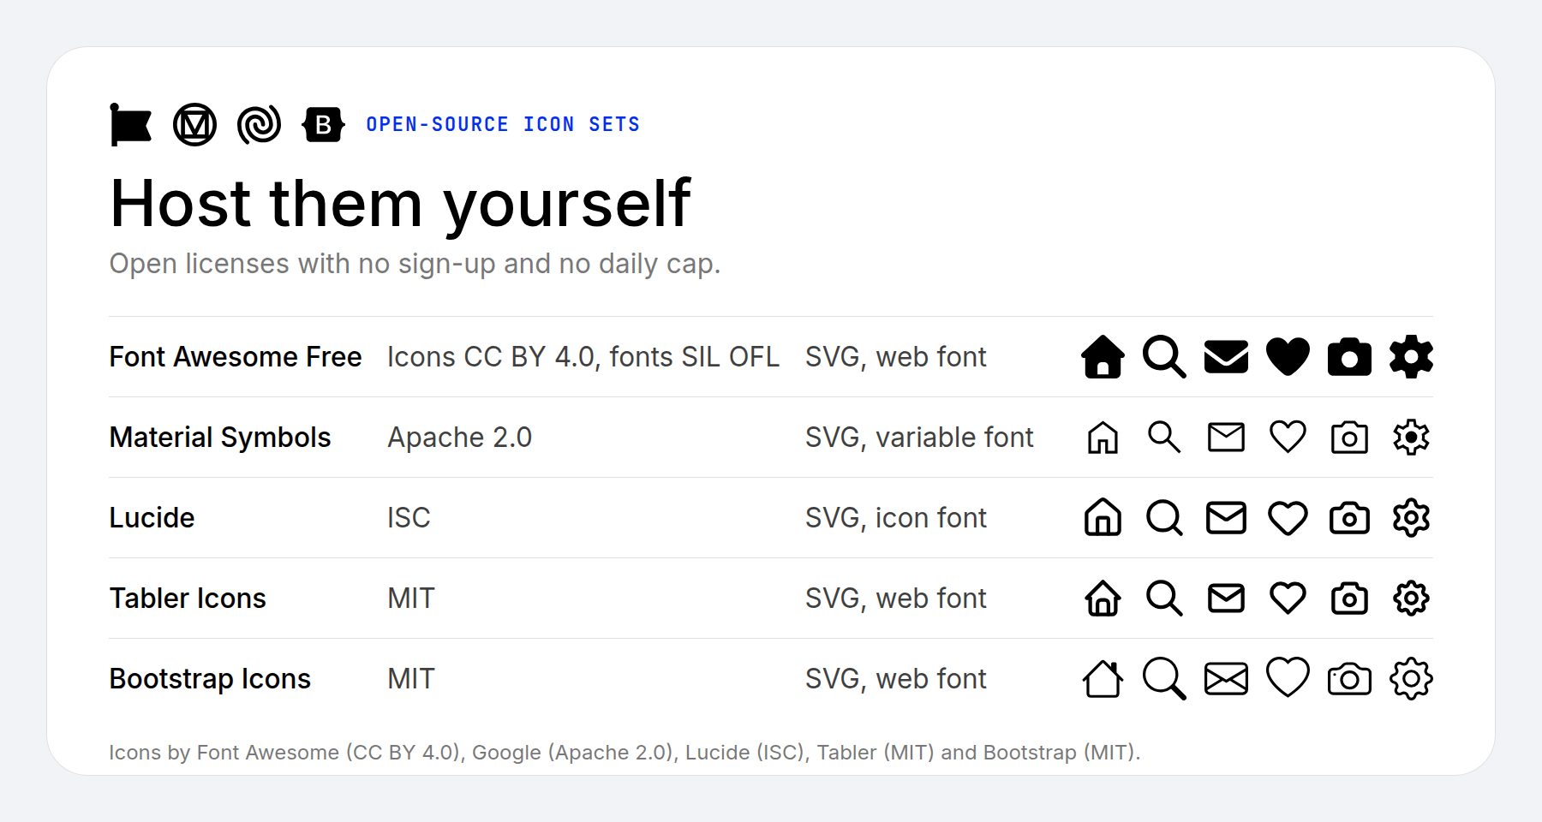Click the "SVG, variable font" format text
Screen dimensions: 1542x822
click(919, 438)
